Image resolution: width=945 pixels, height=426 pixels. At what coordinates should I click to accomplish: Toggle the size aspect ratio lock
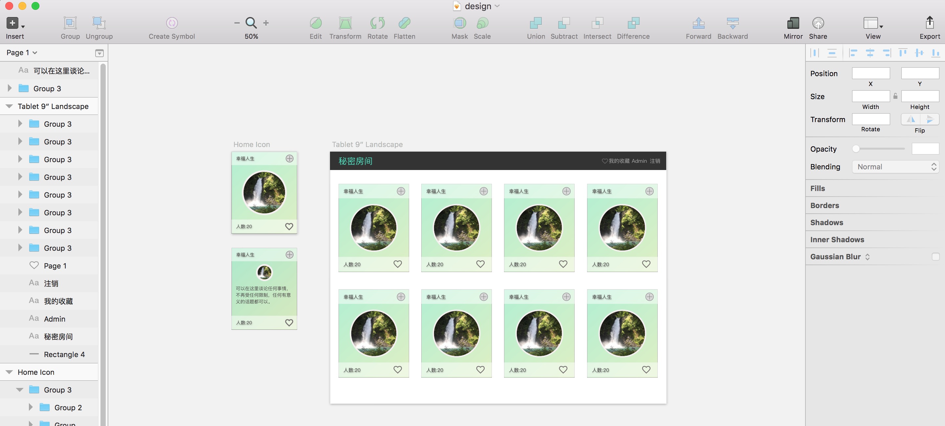pyautogui.click(x=895, y=96)
